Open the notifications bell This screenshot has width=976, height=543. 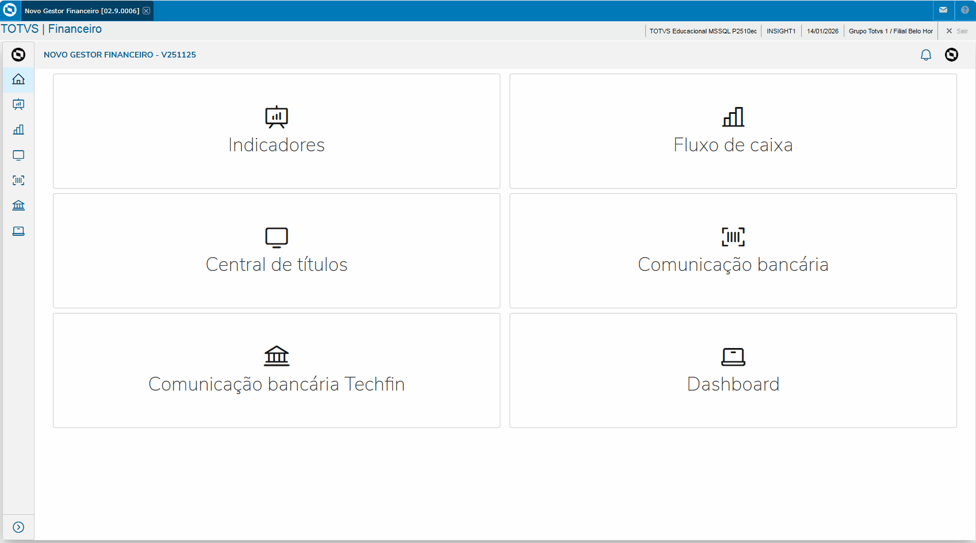(x=926, y=55)
